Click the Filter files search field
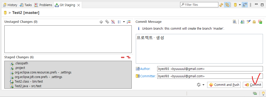This screenshot has height=97, width=266. (x=199, y=5)
